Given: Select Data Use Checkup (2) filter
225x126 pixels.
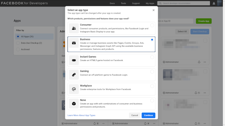Looking at the screenshot, I should click(34, 43).
